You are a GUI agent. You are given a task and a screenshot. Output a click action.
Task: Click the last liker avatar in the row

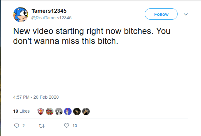click(x=86, y=111)
